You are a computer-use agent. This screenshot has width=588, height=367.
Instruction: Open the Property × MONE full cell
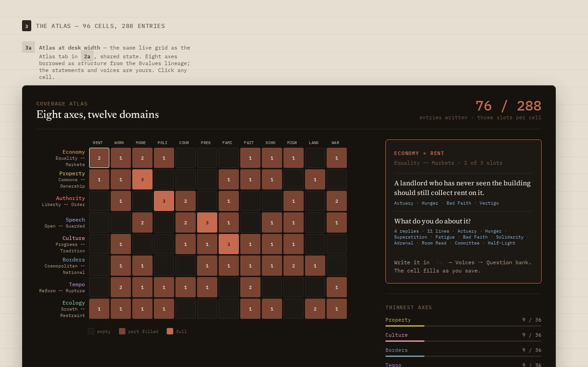pos(142,179)
